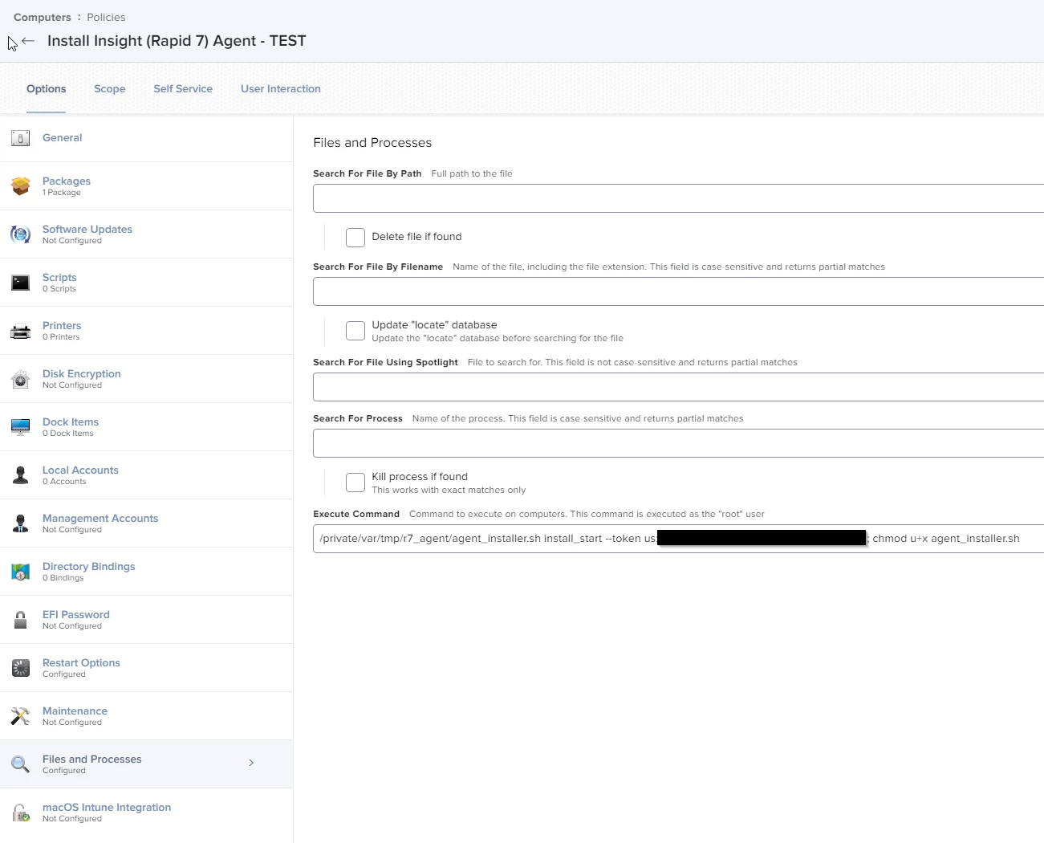Click the policy title Install Insight Agent - TEST
Image resolution: width=1044 pixels, height=843 pixels.
coord(177,41)
